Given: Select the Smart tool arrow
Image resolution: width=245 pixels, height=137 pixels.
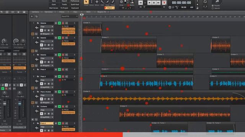Looking at the screenshot, I should point(86,2).
